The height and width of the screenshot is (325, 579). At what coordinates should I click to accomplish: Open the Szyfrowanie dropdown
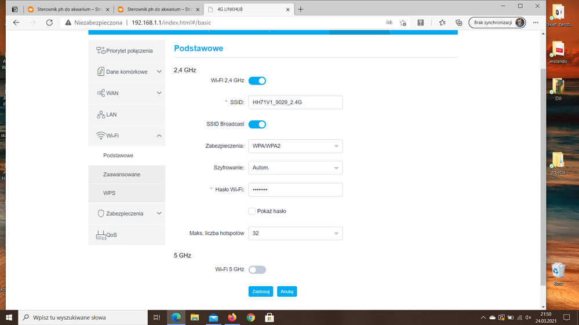click(x=295, y=168)
